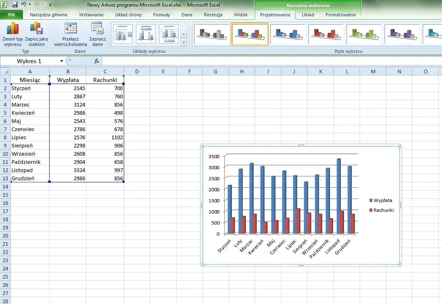Click cell with Wypłata header
The image size is (442, 304).
pyautogui.click(x=68, y=80)
